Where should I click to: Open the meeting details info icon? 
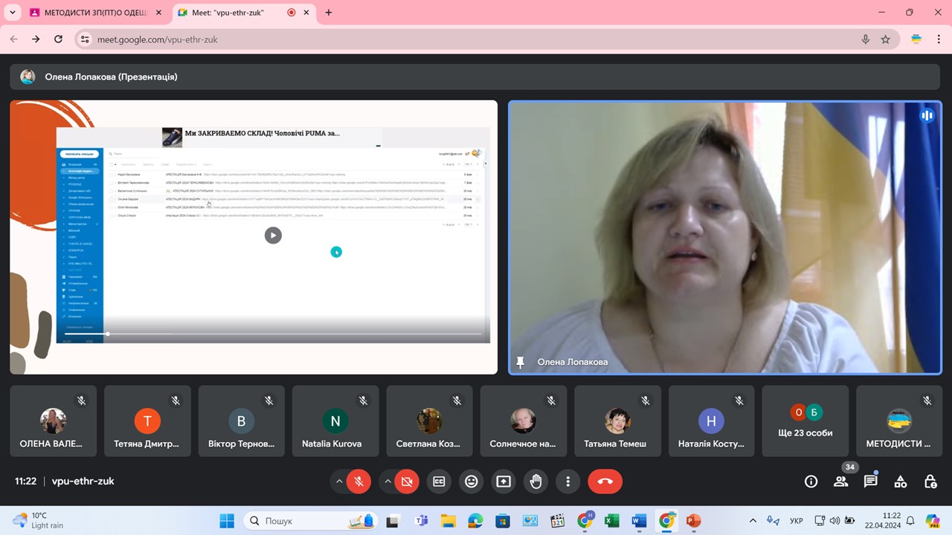pos(811,481)
